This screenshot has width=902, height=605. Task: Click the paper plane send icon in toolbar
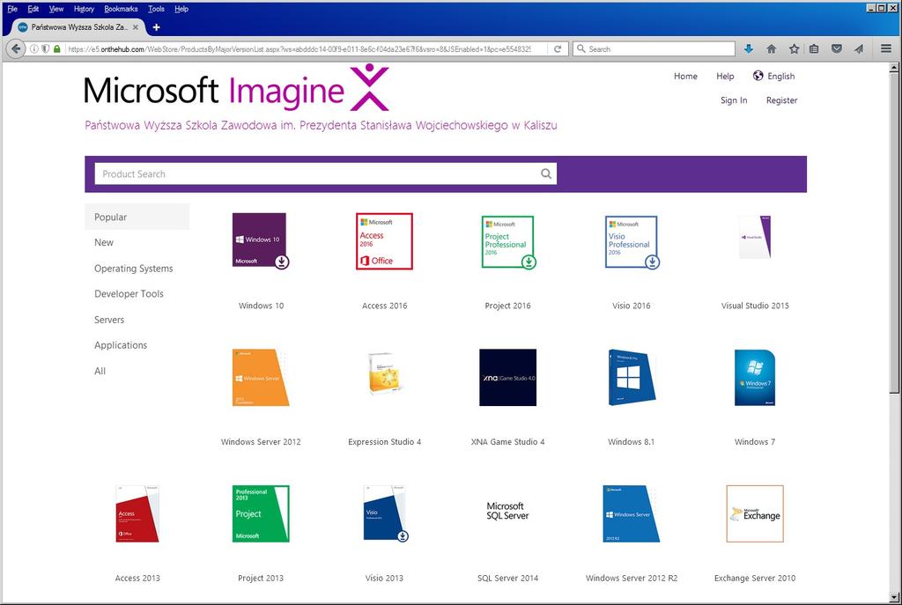tap(859, 49)
